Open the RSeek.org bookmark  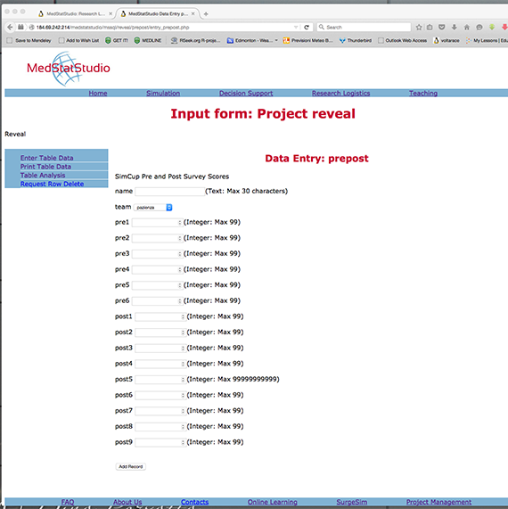pyautogui.click(x=196, y=41)
